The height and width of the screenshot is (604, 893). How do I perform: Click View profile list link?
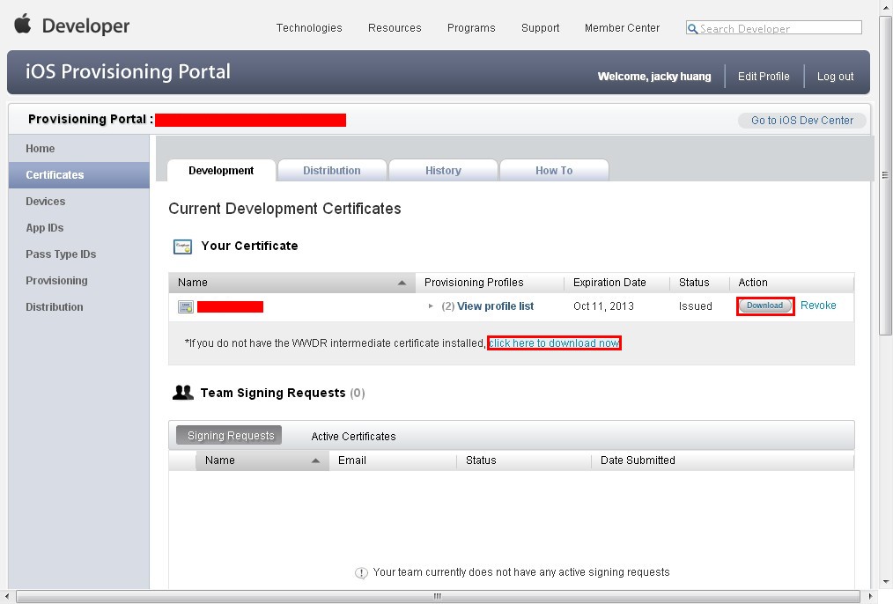(496, 306)
